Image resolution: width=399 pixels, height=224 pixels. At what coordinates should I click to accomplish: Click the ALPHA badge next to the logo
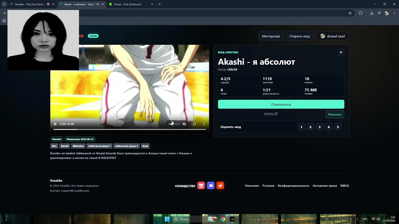pos(93,36)
